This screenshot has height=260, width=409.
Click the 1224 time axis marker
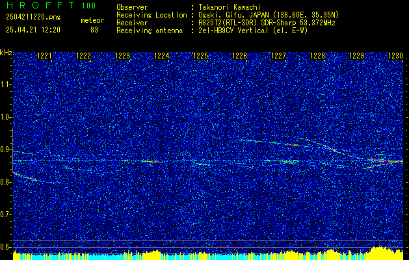pos(162,56)
